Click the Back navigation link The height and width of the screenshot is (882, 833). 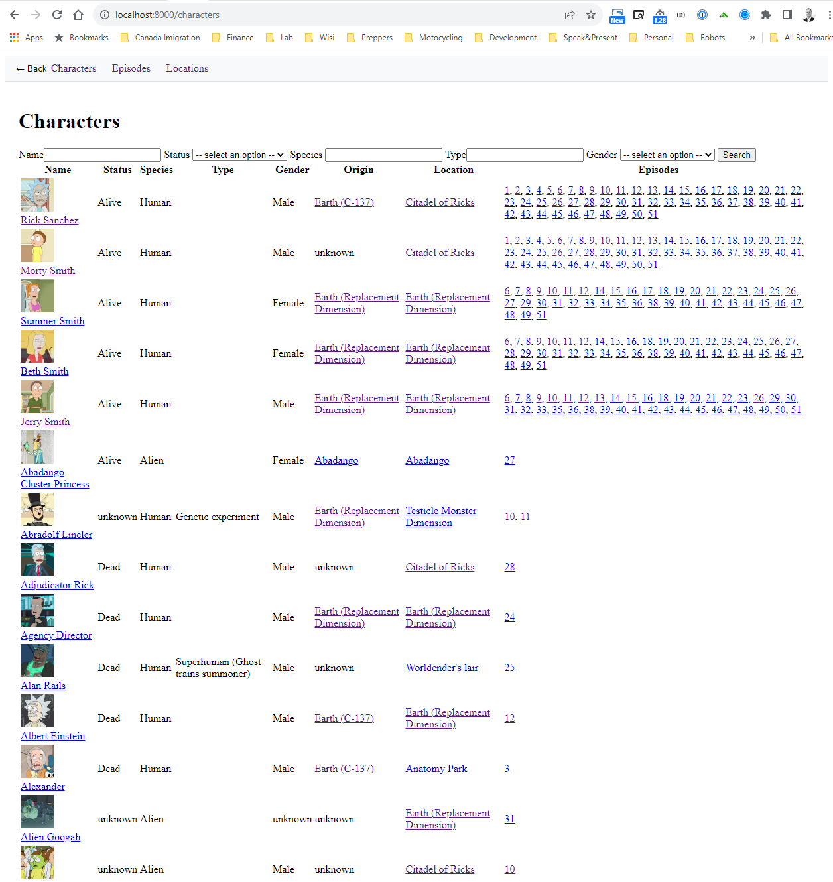point(31,68)
